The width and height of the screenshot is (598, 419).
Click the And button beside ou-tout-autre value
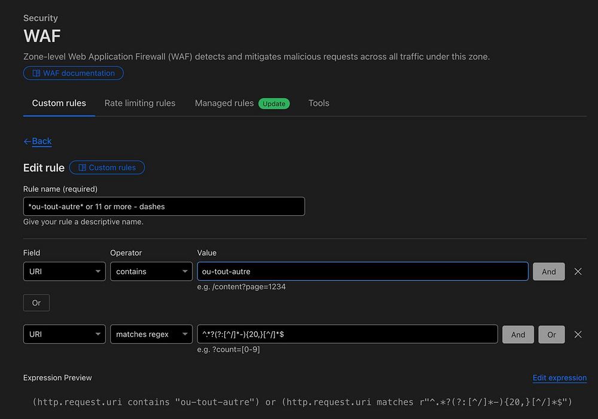tap(549, 272)
